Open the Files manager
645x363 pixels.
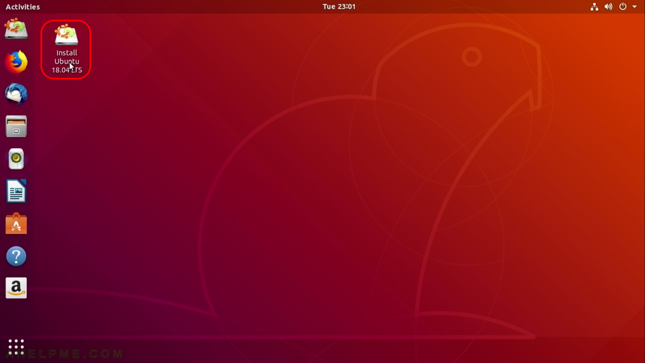coord(16,126)
